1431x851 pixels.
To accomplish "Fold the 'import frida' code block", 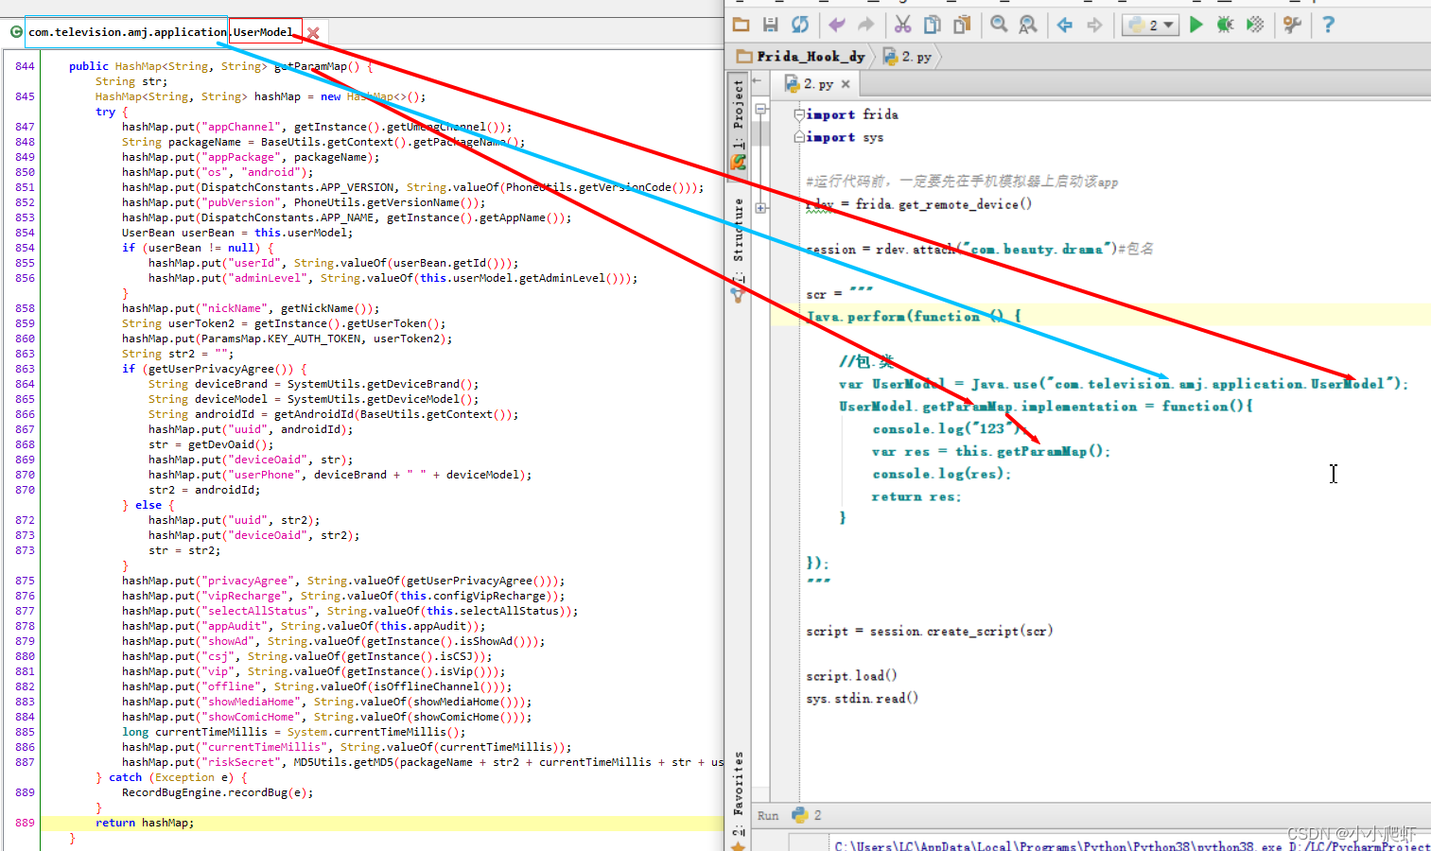I will click(799, 114).
